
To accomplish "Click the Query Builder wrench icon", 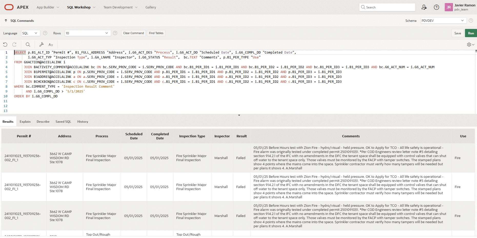I will point(41,45).
